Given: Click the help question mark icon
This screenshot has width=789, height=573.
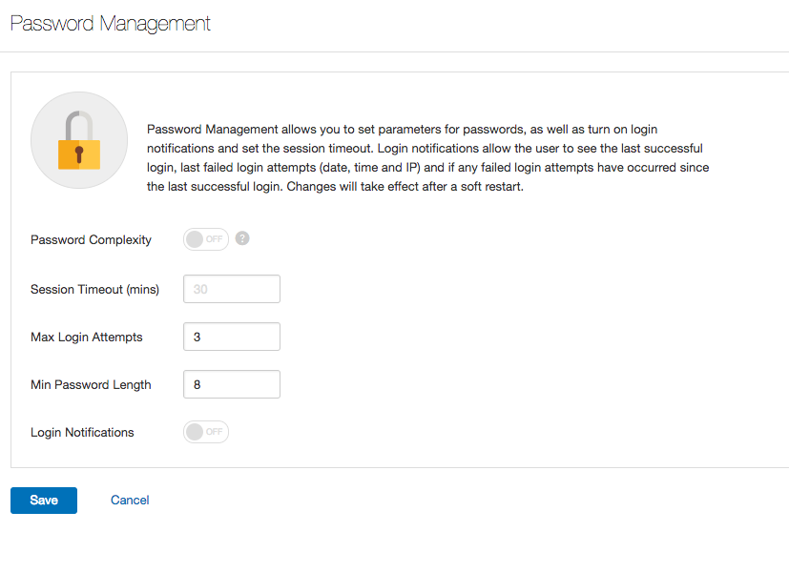Looking at the screenshot, I should click(242, 238).
